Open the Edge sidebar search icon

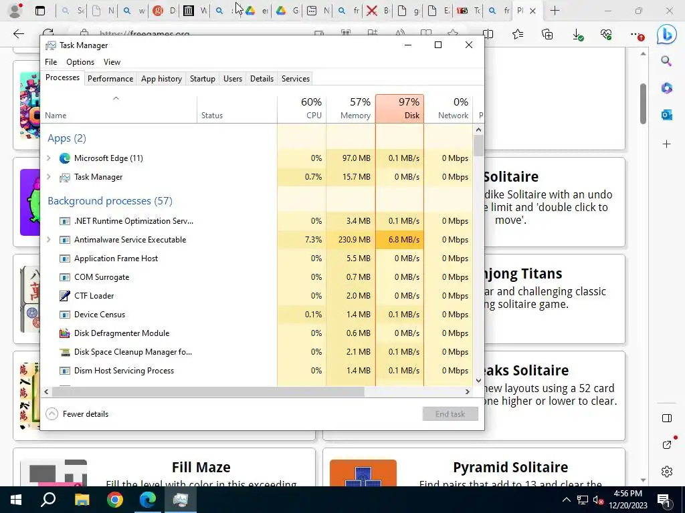666,61
